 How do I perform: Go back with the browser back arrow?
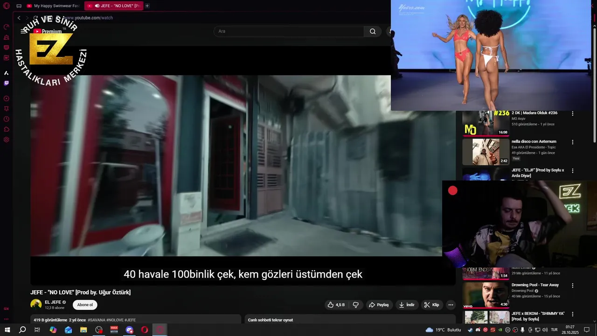point(19,18)
